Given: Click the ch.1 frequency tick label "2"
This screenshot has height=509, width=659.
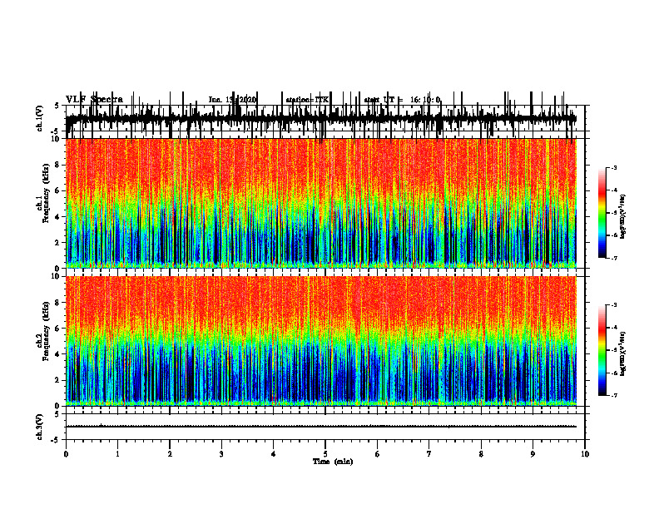Looking at the screenshot, I should pyautogui.click(x=57, y=243).
